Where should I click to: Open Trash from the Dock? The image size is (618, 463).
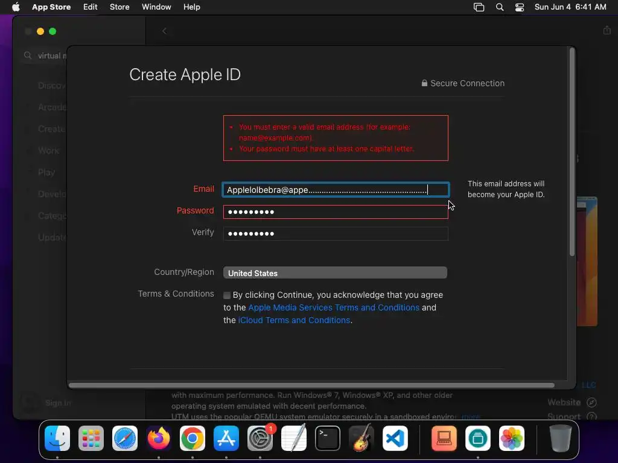pyautogui.click(x=561, y=438)
